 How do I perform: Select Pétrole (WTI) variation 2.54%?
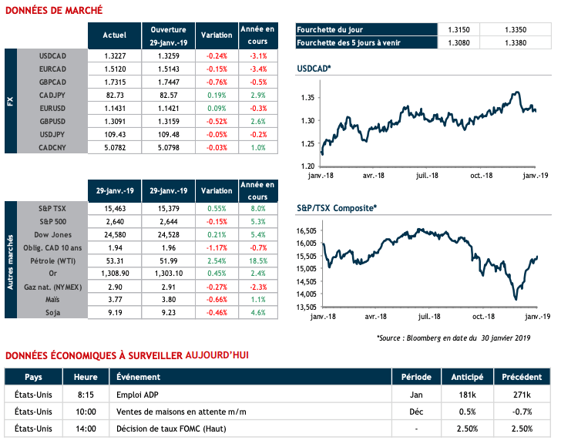pos(217,262)
